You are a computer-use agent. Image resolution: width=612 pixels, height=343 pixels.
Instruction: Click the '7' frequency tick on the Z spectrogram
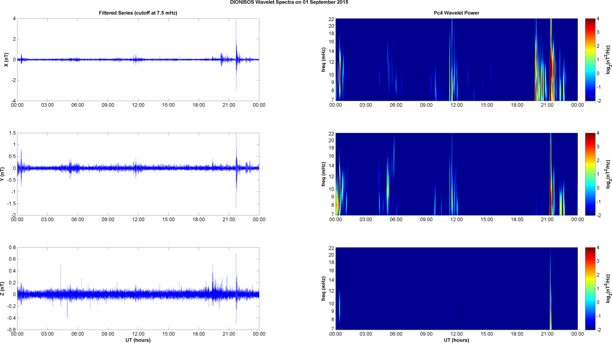click(x=333, y=329)
